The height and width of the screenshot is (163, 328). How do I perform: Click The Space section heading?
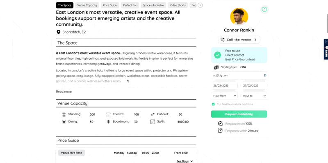tap(67, 43)
